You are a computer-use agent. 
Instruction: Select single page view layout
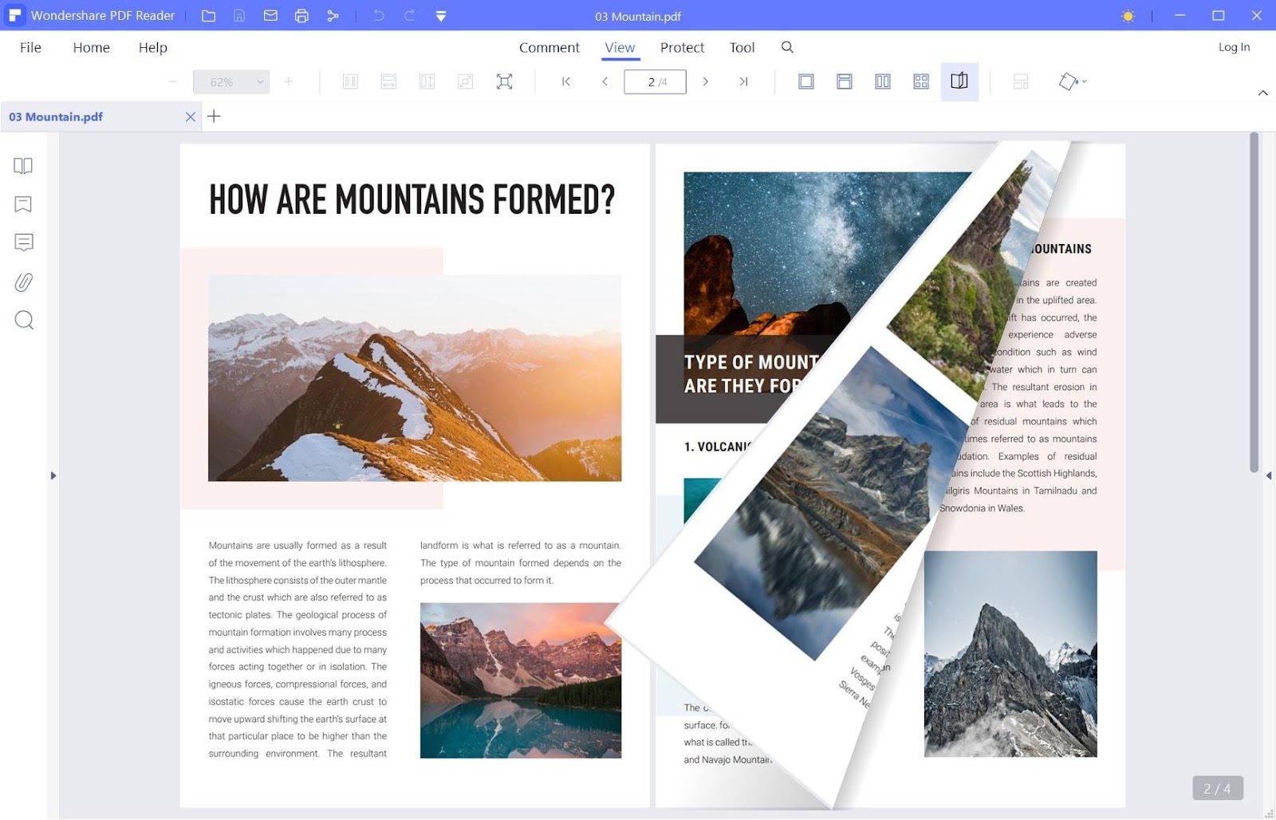806,81
